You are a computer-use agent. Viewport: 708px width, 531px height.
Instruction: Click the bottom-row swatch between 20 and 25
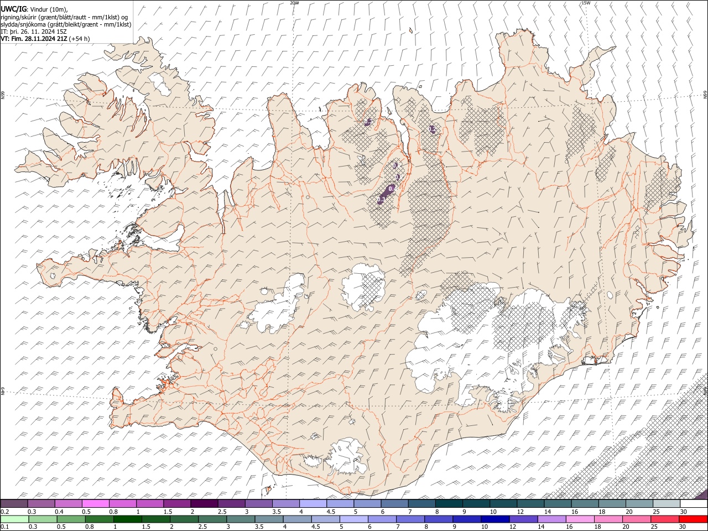pos(637,519)
